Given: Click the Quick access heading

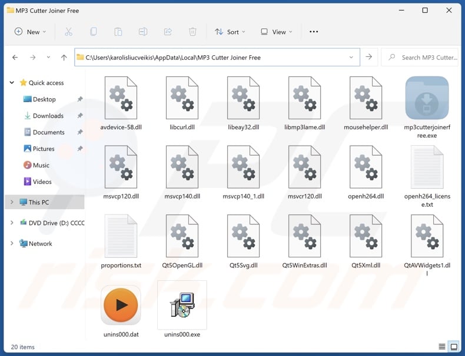Looking at the screenshot, I should pos(46,83).
